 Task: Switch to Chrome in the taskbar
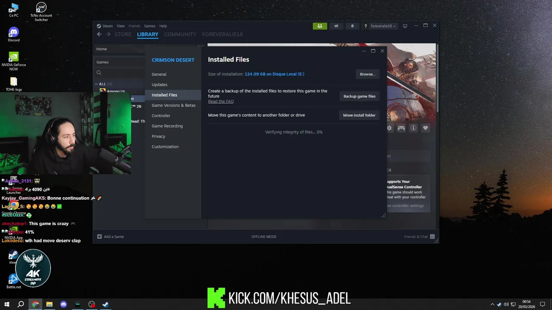coord(35,304)
